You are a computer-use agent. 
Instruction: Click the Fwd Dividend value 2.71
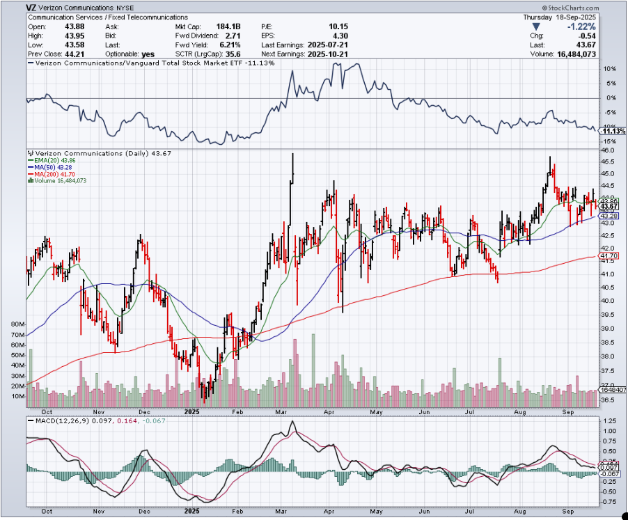tap(233, 36)
